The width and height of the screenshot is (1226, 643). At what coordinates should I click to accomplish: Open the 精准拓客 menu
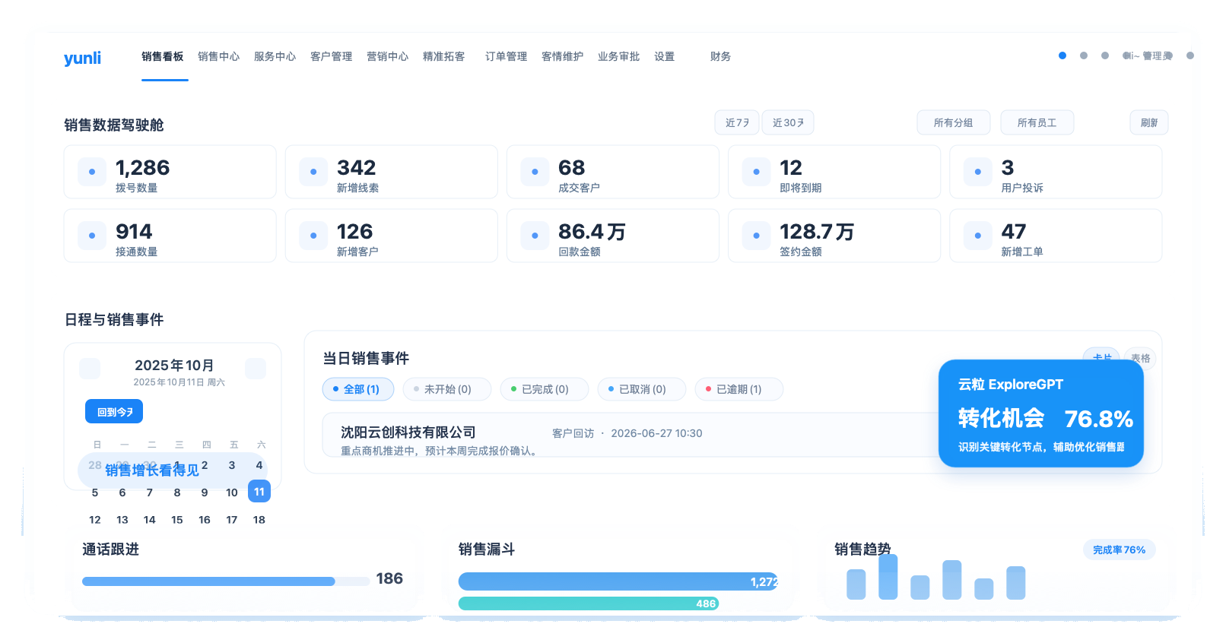pos(444,56)
